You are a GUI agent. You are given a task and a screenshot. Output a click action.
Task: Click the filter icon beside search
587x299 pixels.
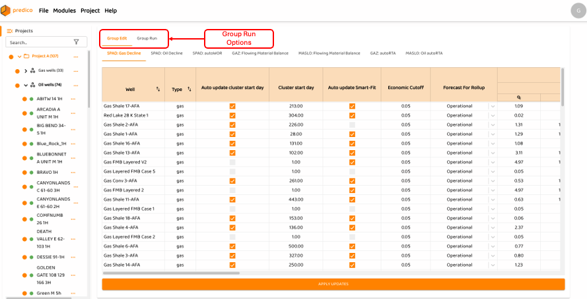click(76, 42)
